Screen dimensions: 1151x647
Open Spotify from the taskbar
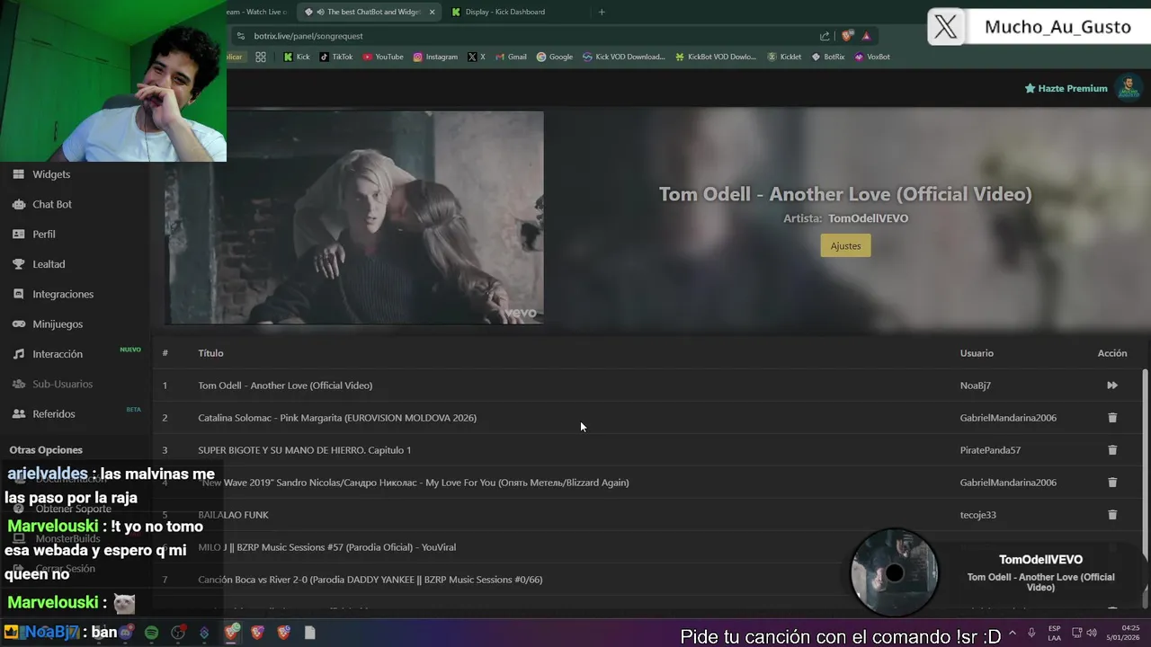coord(152,633)
